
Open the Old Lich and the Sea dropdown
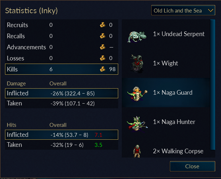[x=183, y=10]
